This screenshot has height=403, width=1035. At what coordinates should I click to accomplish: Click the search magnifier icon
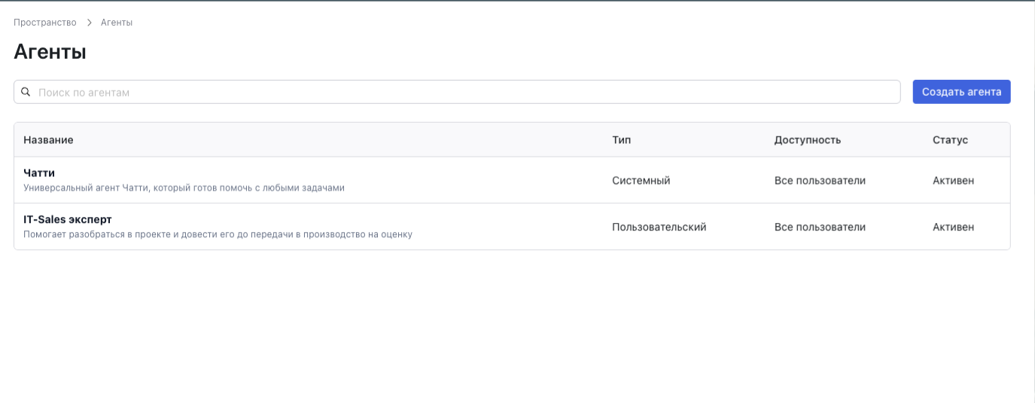[26, 92]
